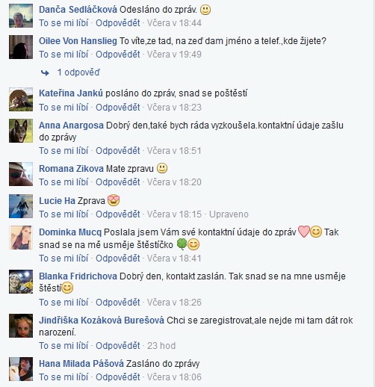The image size is (375, 387).
Task: Expand the 1 odpověď reply thread
Action: click(x=78, y=72)
